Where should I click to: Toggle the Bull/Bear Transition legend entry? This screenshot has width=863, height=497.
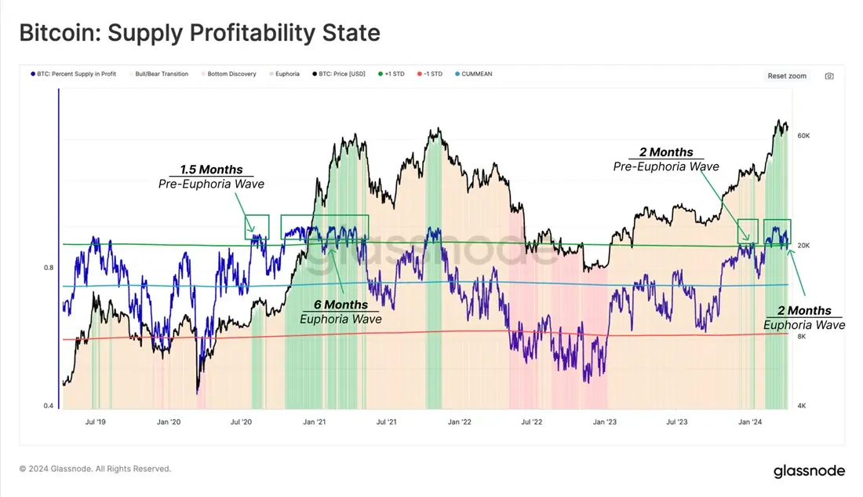[x=158, y=74]
